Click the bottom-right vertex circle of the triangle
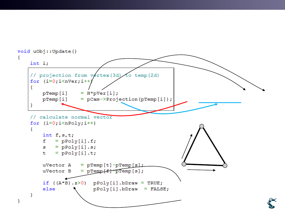This screenshot has width=285, height=214. [225, 166]
